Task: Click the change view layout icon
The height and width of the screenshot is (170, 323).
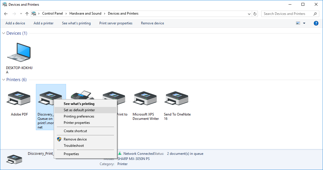Action: pos(298,23)
